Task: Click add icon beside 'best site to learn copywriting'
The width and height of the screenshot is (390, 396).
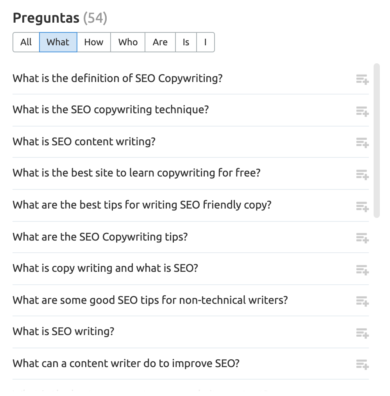Action: coord(362,175)
